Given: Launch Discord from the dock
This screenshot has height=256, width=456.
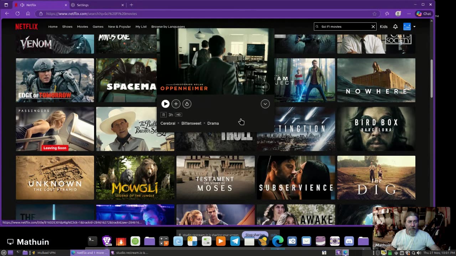Looking at the screenshot, I should (349, 241).
